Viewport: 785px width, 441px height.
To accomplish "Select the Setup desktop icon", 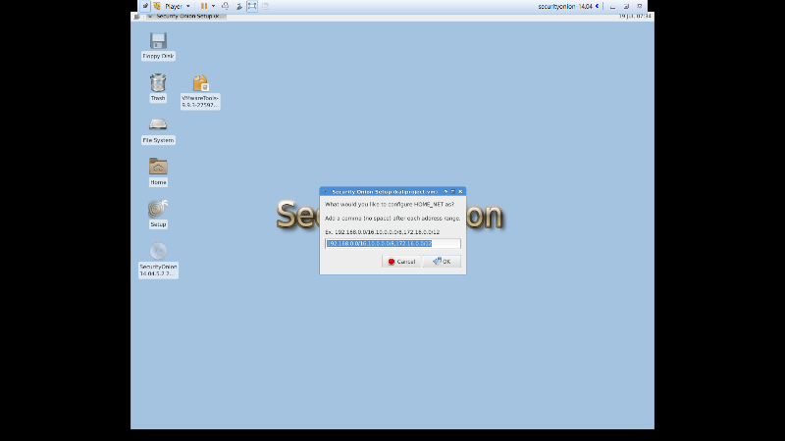I will pos(158,209).
